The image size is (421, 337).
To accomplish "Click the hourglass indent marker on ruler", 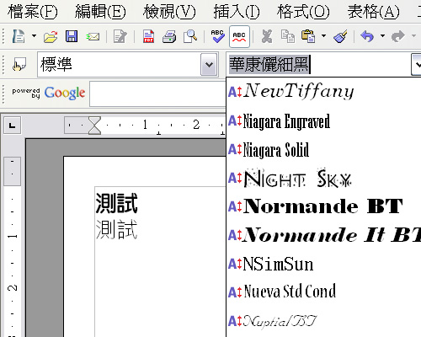I will tap(94, 126).
